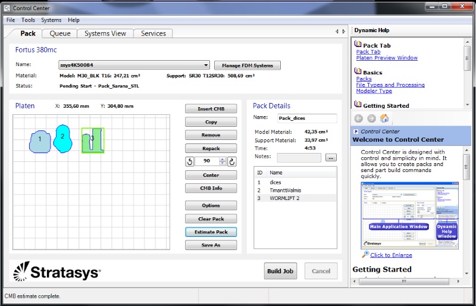
Task: Click the Getting Started book icon
Action: click(358, 104)
